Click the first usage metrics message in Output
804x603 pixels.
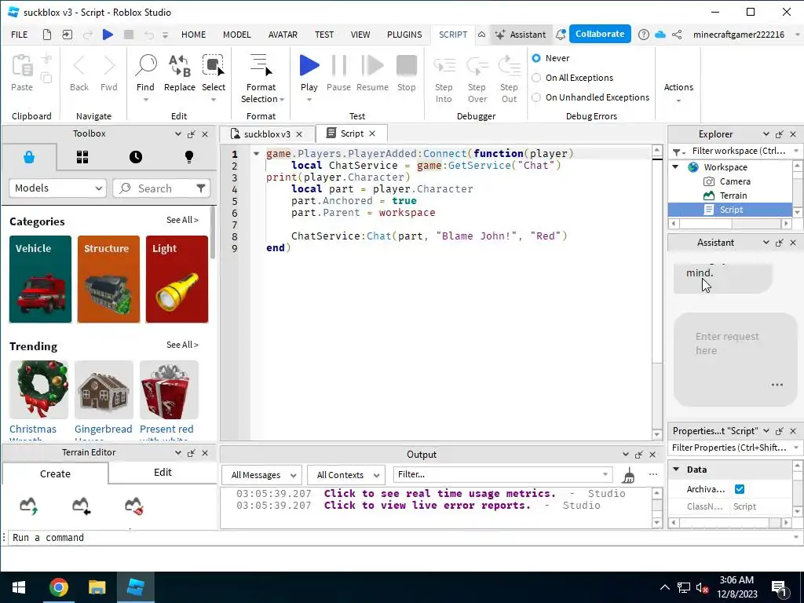pyautogui.click(x=440, y=493)
